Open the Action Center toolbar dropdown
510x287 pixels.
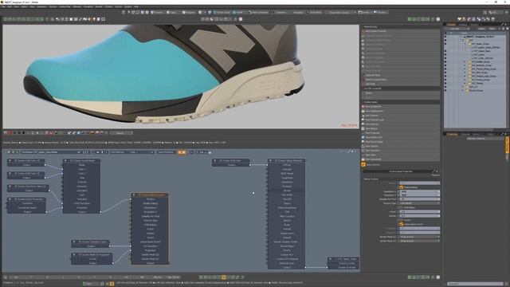[x=222, y=13]
